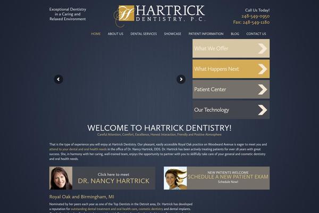Click Dr. Nancy Hartrick's portrait photo
Screen dimensions: 319x213
pos(61,178)
